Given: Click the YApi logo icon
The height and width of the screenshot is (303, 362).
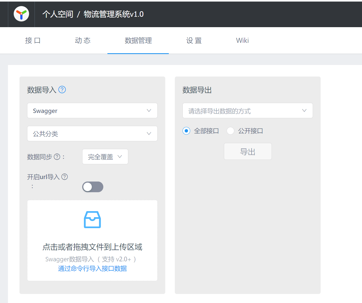Looking at the screenshot, I should tap(21, 14).
